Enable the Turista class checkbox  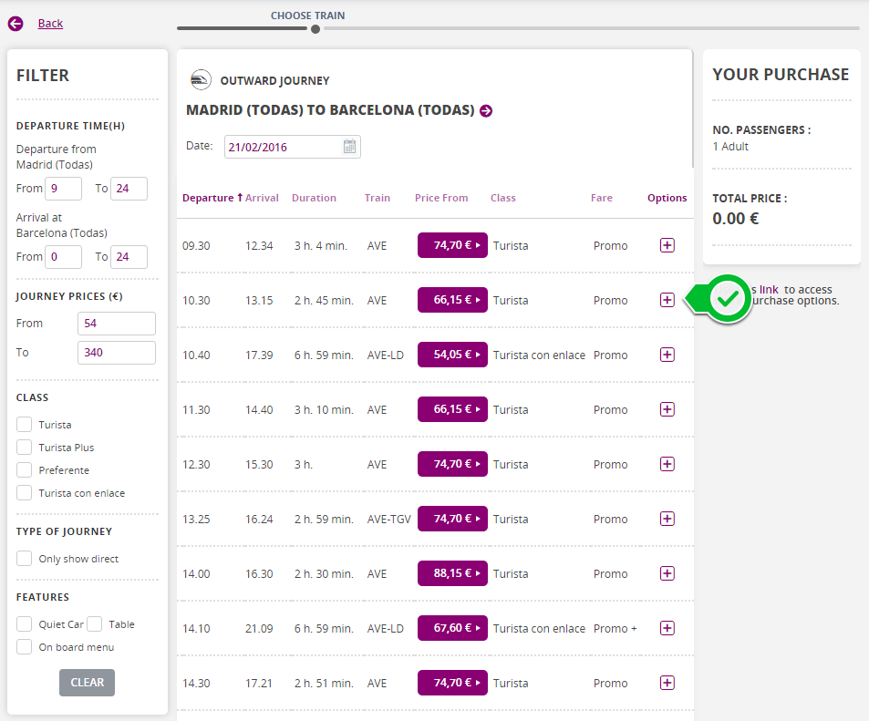tap(25, 425)
